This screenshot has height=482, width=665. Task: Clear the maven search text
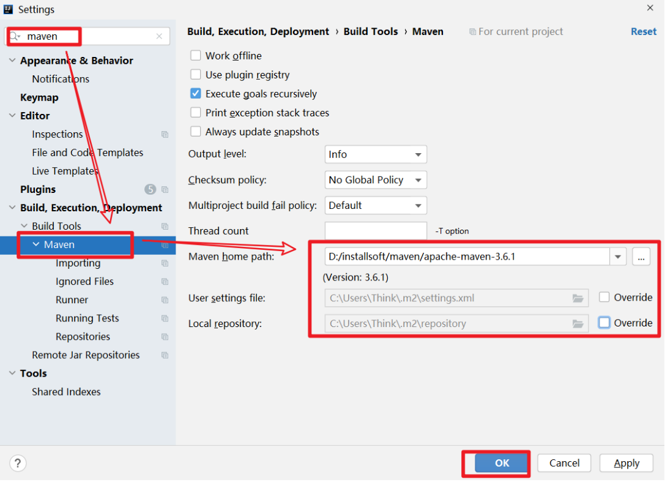[x=159, y=37]
